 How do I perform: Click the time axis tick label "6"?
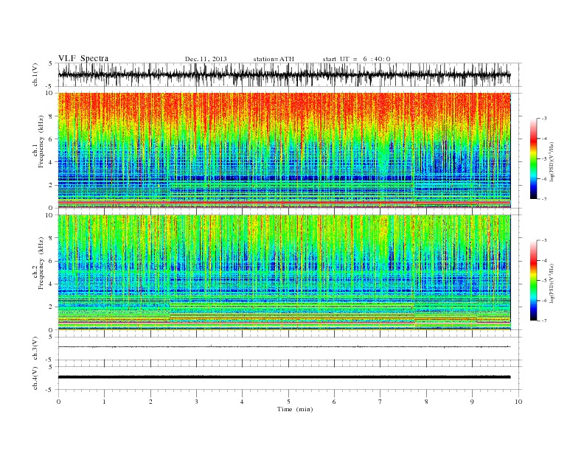pos(334,402)
